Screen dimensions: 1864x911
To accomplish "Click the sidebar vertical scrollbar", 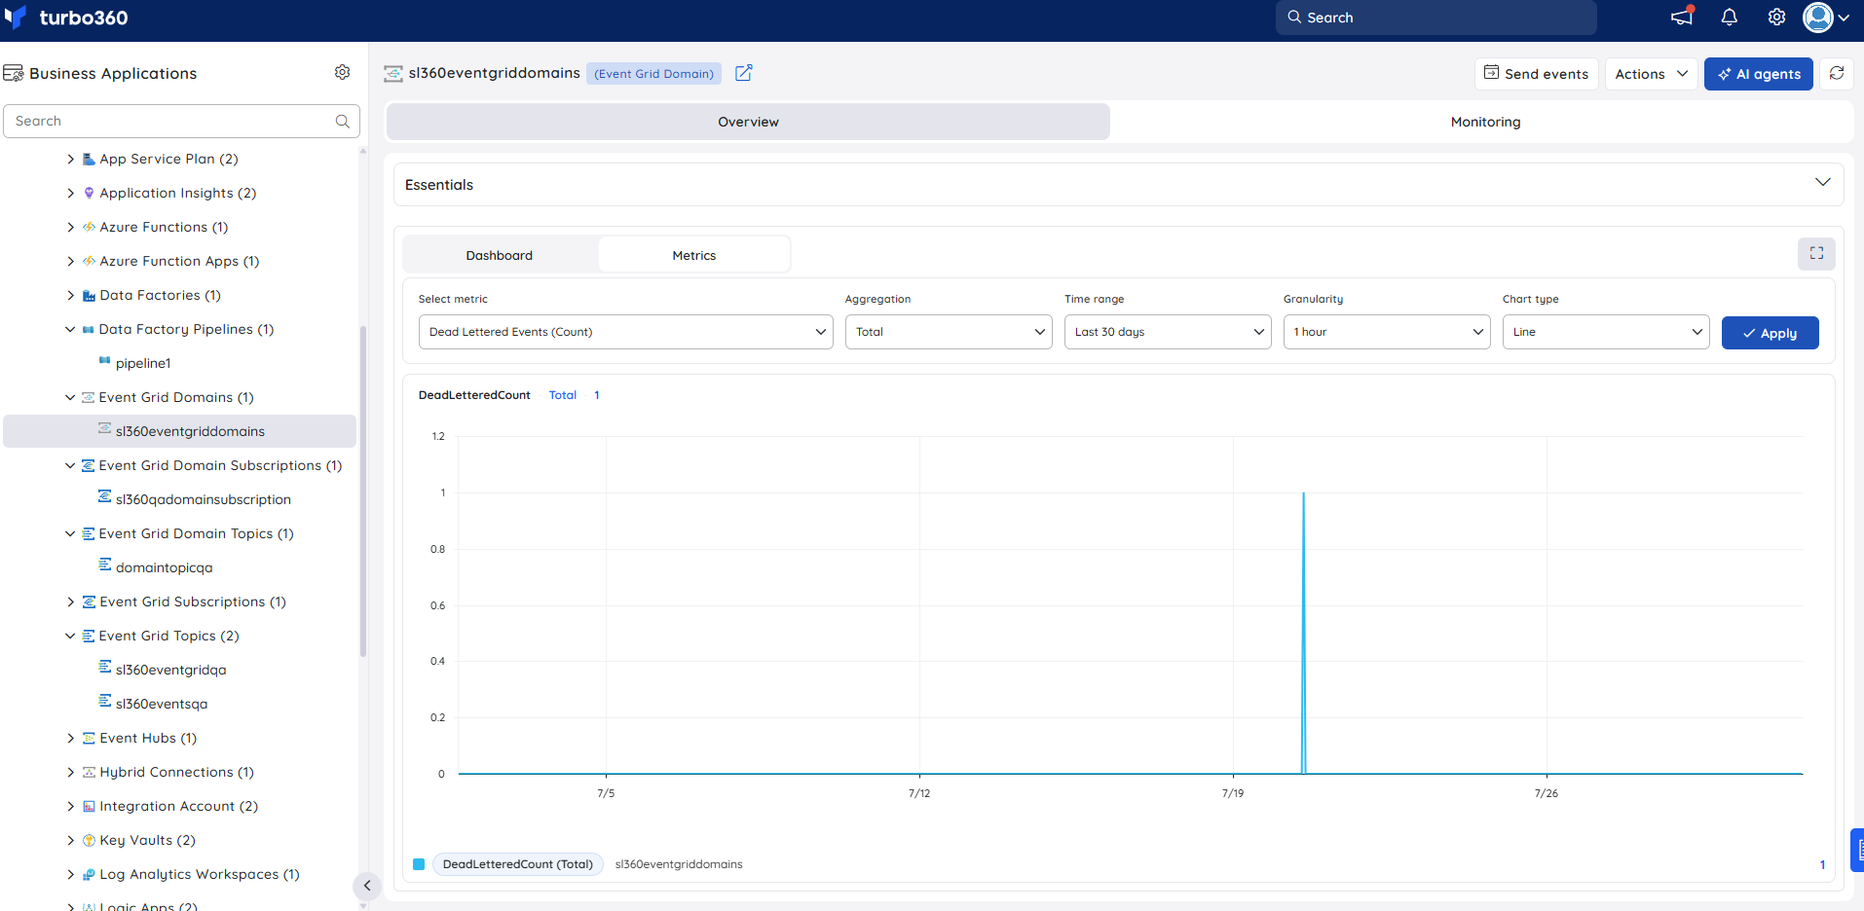I will [x=363, y=492].
